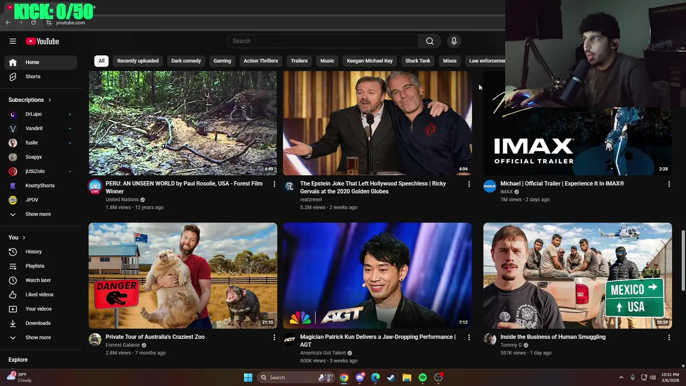
Task: Play the Epstein Joke video thumbnail
Action: [x=377, y=123]
